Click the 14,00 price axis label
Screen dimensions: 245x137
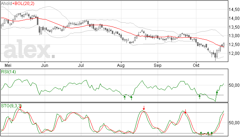[234, 18]
